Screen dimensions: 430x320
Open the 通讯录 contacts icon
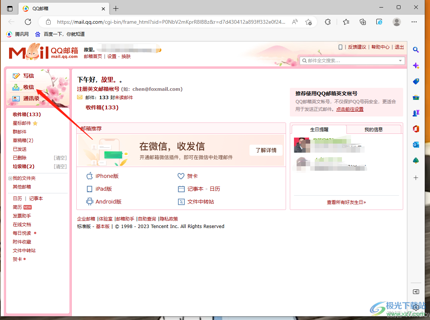click(16, 98)
